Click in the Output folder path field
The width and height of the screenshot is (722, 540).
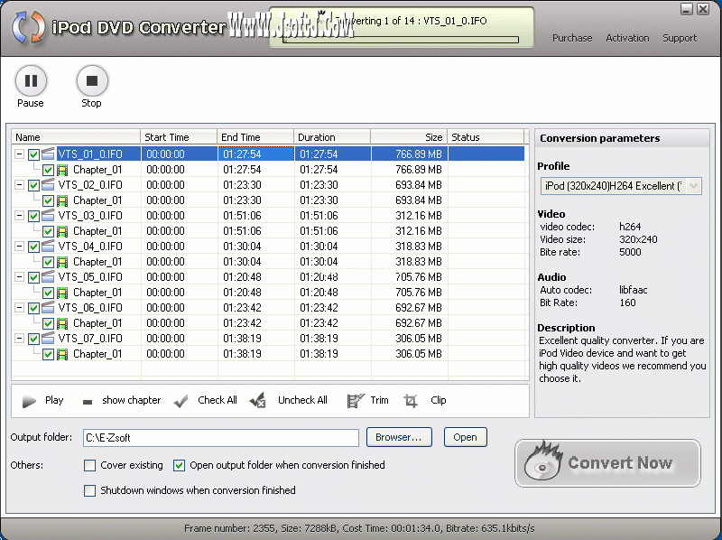[x=221, y=438]
